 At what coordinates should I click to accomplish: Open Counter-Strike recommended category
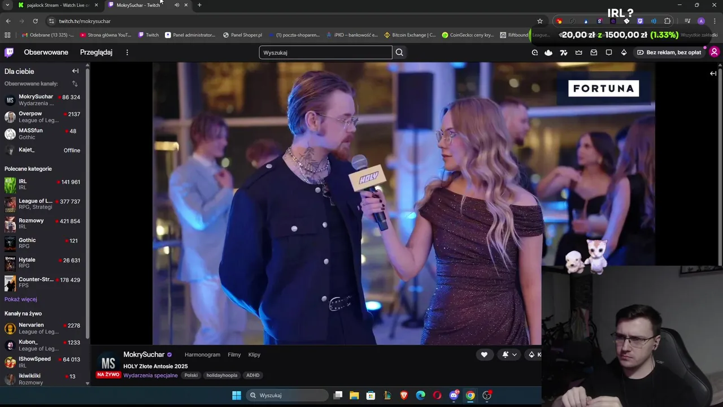point(42,283)
